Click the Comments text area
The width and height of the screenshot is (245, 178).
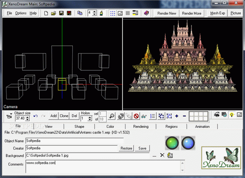pyautogui.click(x=105, y=166)
